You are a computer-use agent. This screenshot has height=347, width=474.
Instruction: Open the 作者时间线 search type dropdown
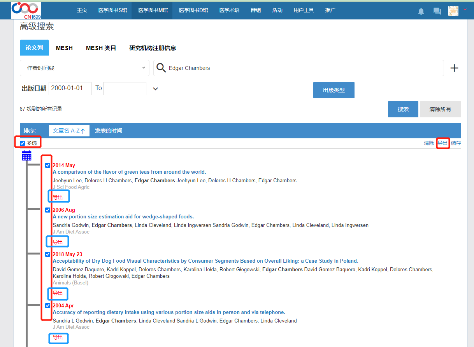click(84, 68)
